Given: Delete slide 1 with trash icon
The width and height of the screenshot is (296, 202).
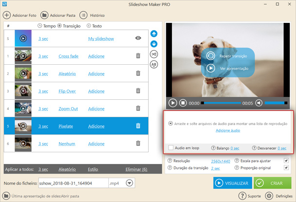Looking at the screenshot, I should (138, 56).
